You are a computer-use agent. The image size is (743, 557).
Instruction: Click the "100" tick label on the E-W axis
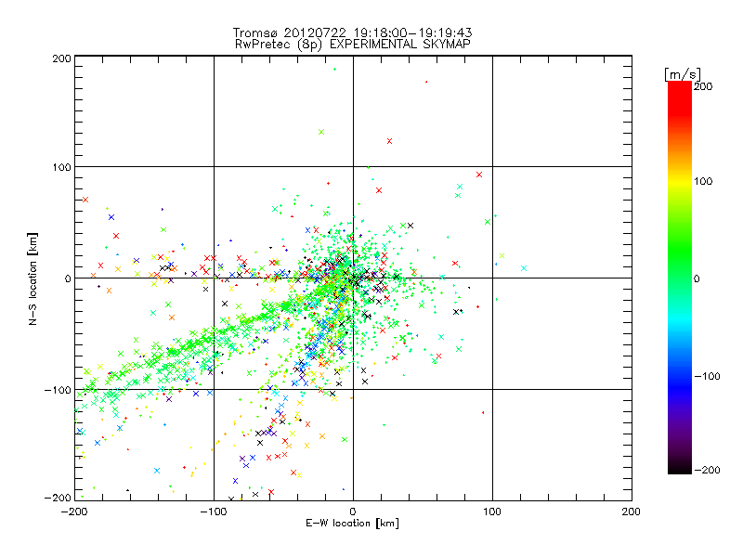point(492,512)
